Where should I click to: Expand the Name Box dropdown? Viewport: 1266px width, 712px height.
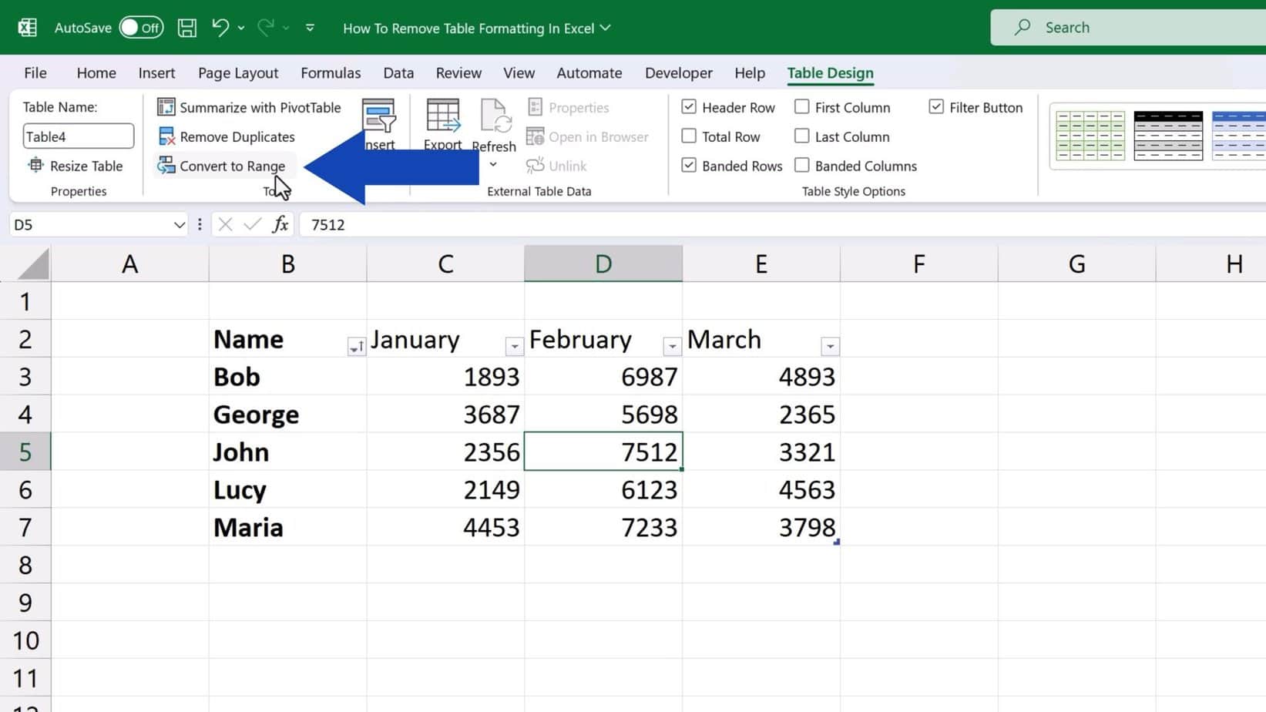[180, 224]
